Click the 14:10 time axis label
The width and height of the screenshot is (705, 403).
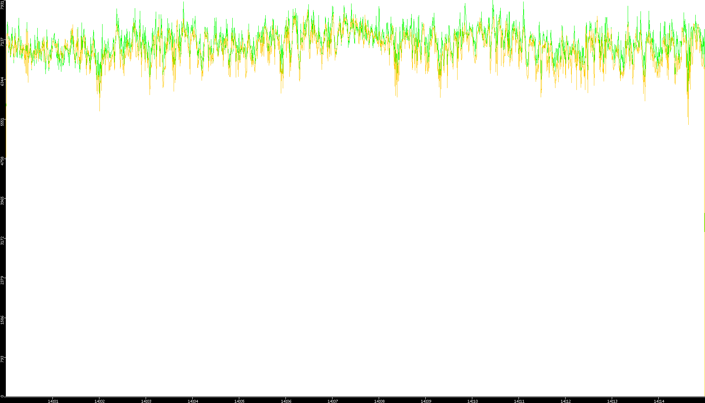click(x=472, y=401)
